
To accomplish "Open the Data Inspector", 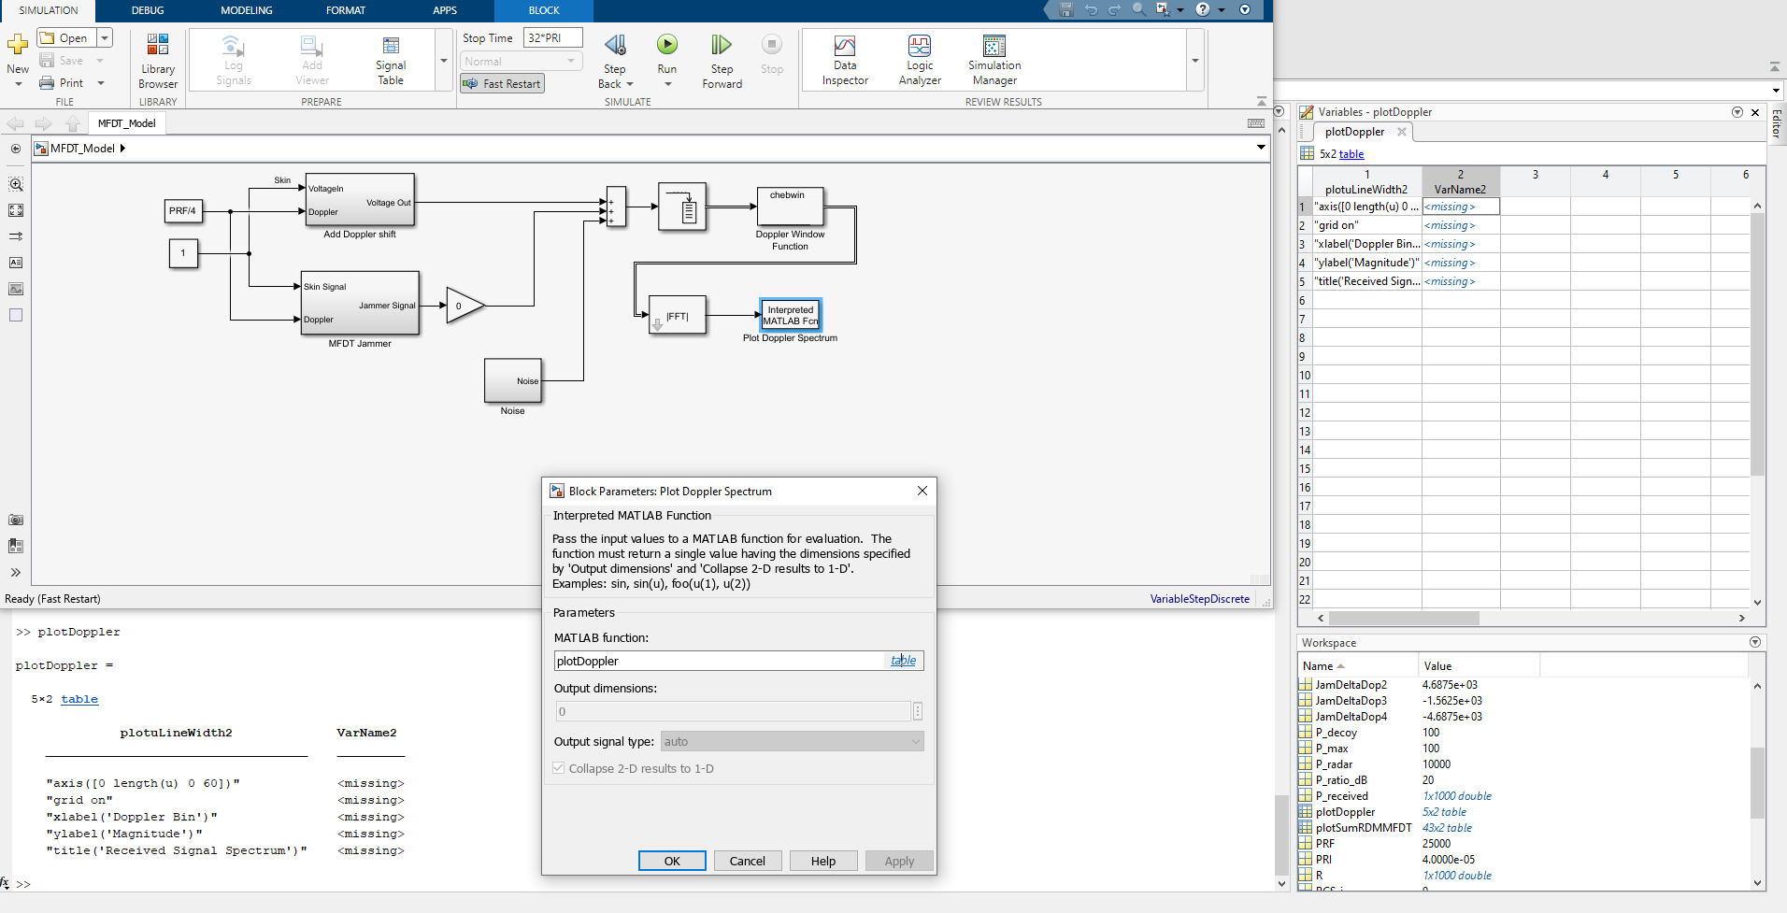I will tap(845, 59).
